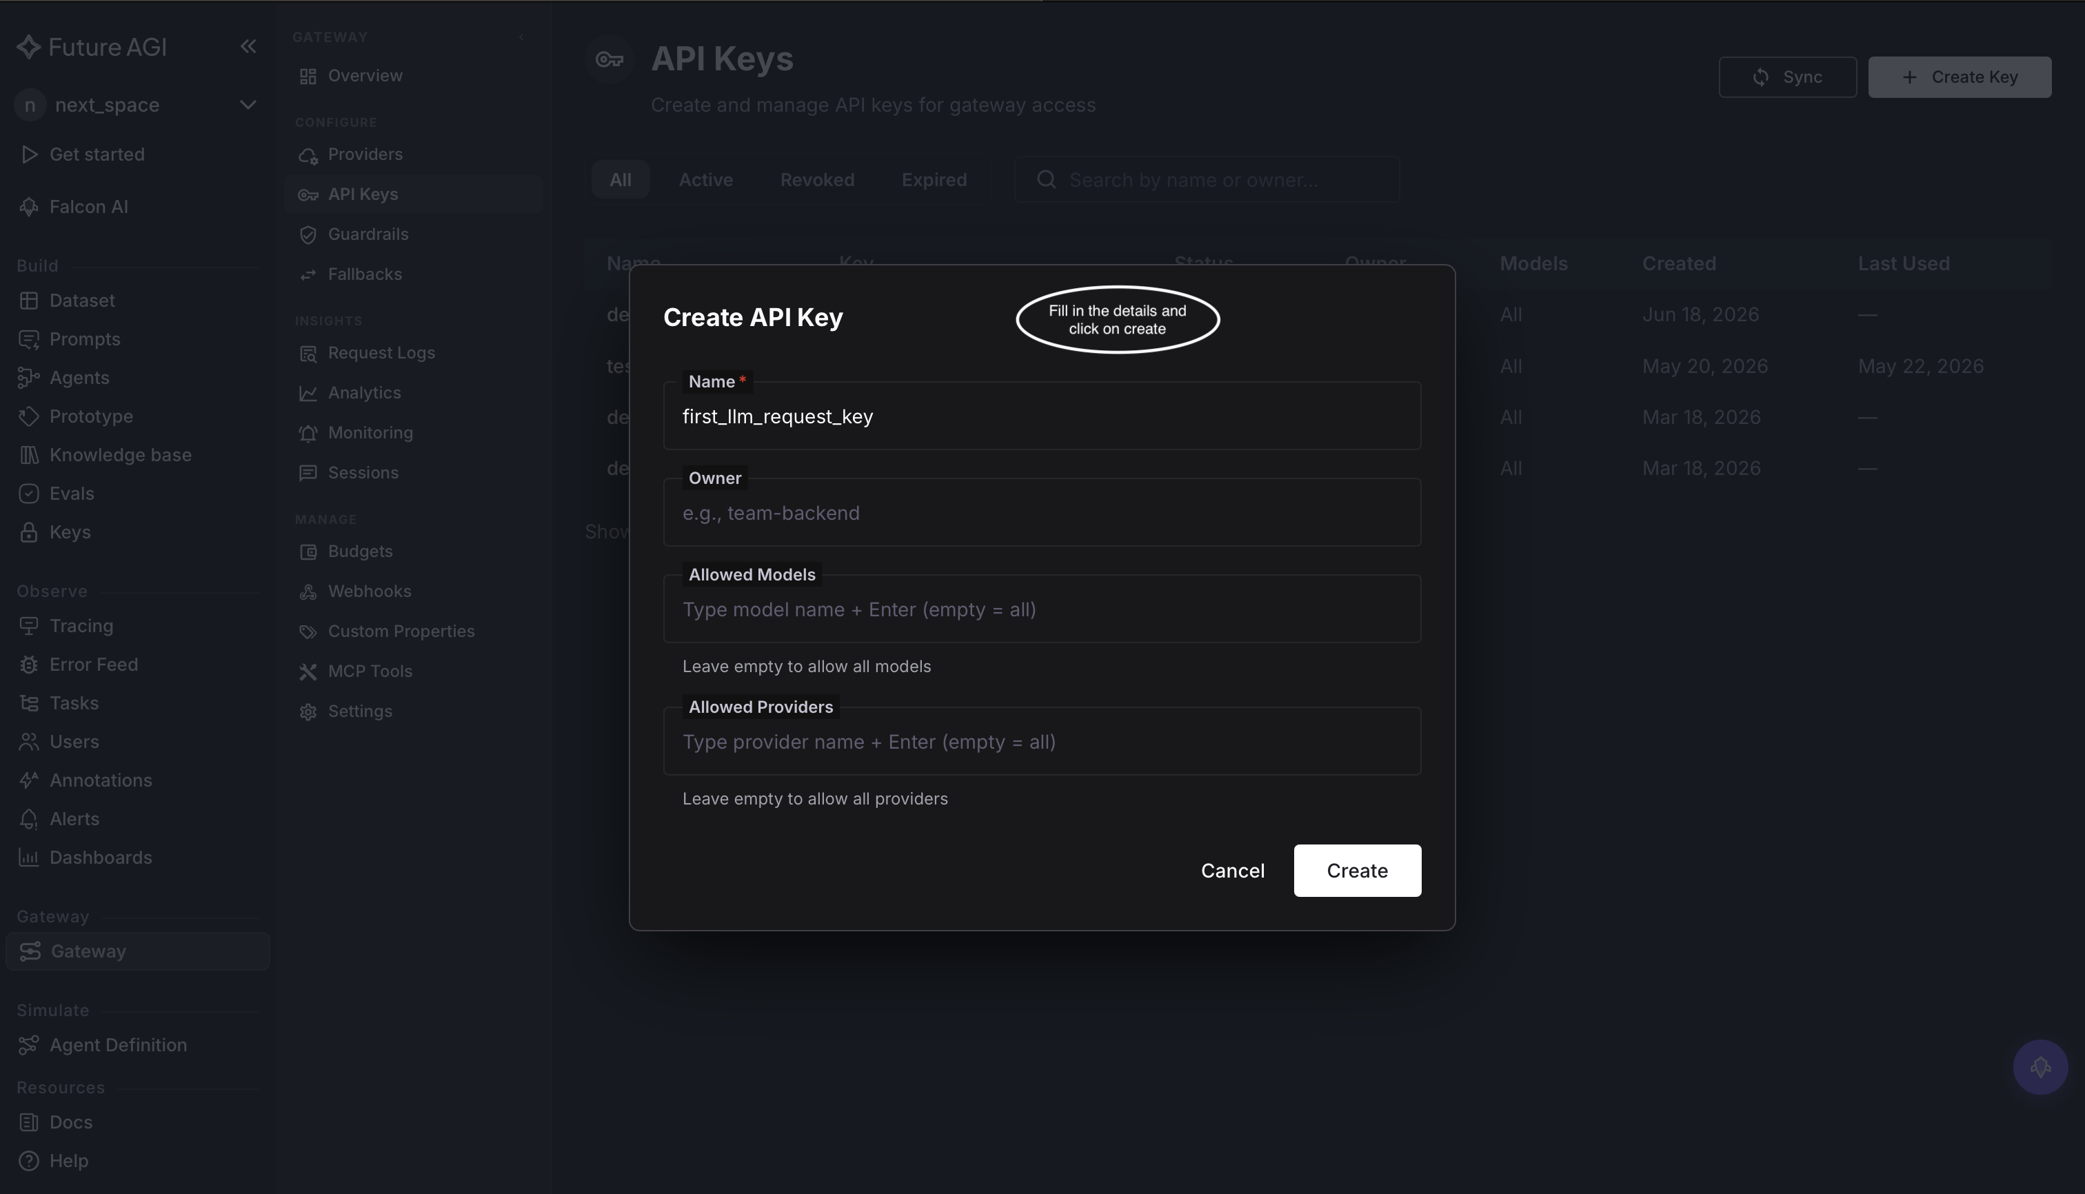Viewport: 2085px width, 1194px height.
Task: Open Request Logs under Insights
Action: [381, 353]
